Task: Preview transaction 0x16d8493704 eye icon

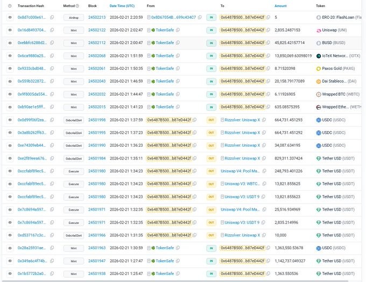Action: point(10,30)
